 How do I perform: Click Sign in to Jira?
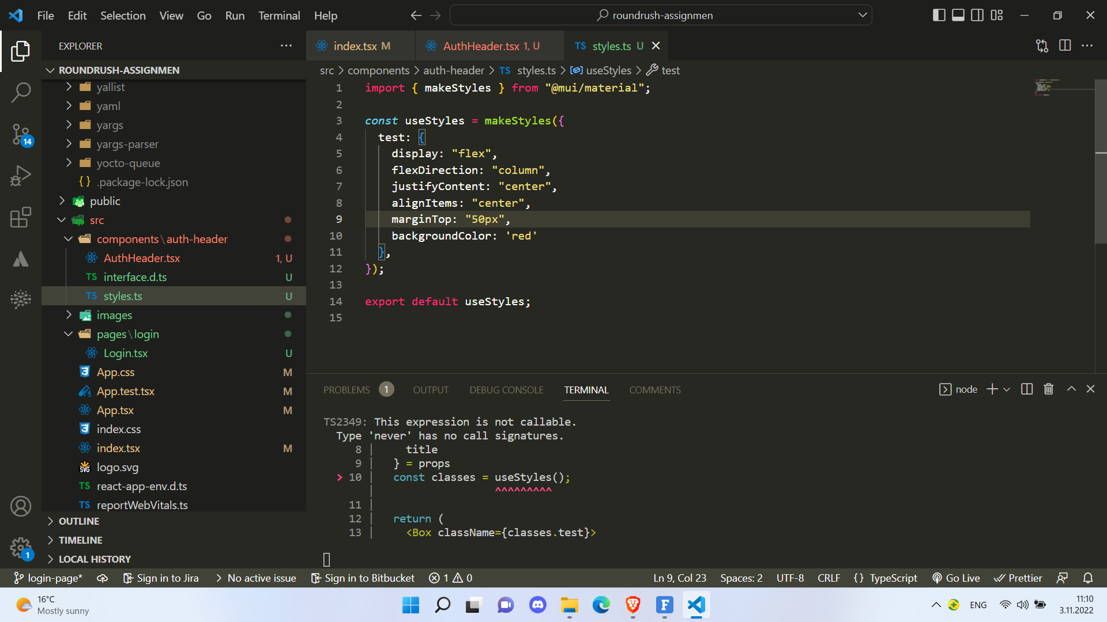click(161, 578)
